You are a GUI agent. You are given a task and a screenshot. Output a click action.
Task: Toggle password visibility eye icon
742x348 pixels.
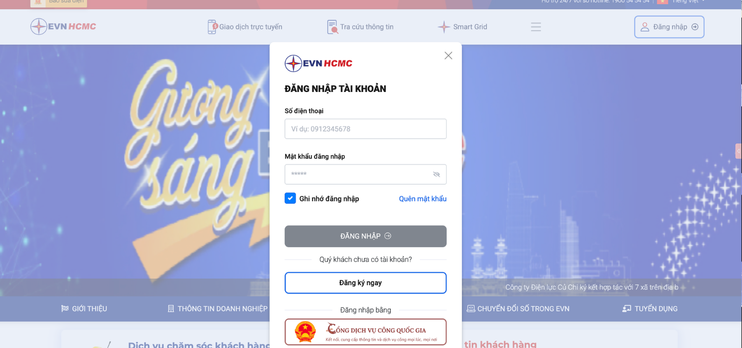point(436,174)
